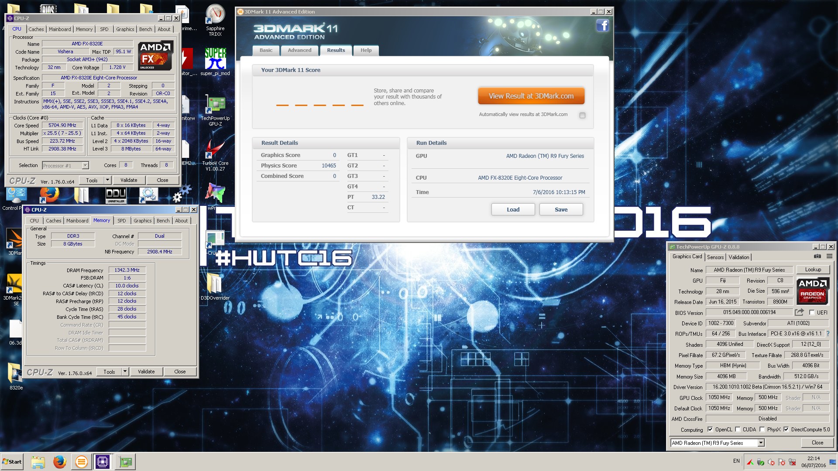
Task: Toggle the UEFI checkbox in GPU-Z
Action: click(812, 312)
